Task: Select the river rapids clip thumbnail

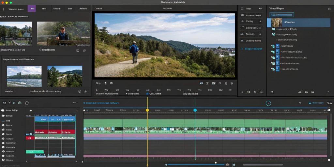Action: tap(24, 76)
